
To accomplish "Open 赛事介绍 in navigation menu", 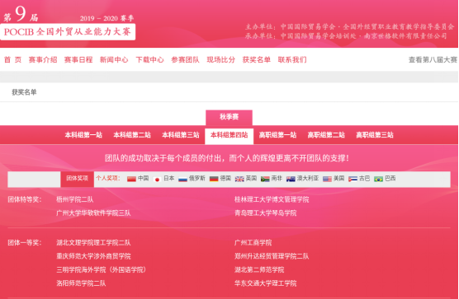I will pyautogui.click(x=43, y=60).
